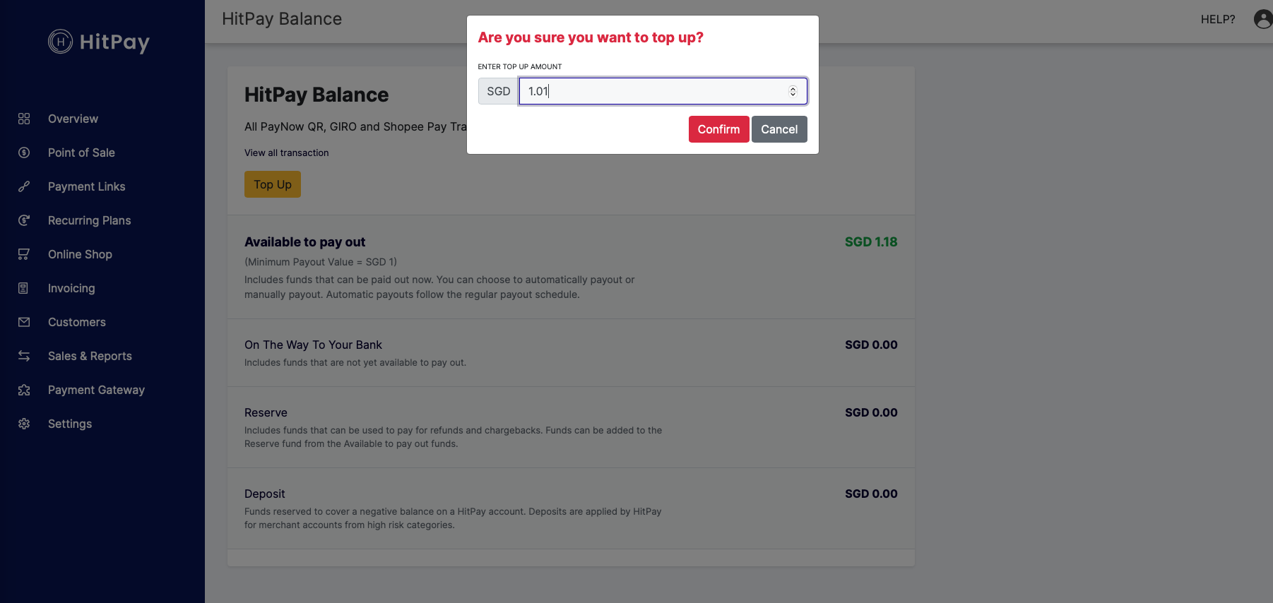The height and width of the screenshot is (603, 1273).
Task: Open the Overview grid icon
Action: [x=24, y=119]
